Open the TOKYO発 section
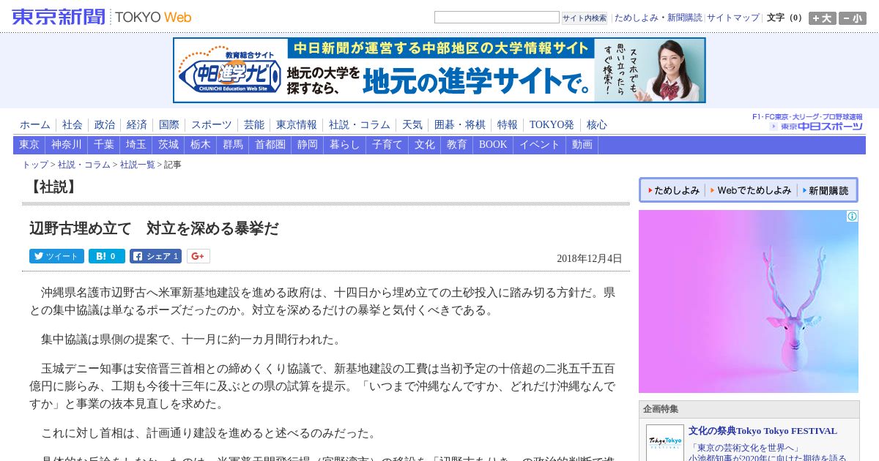 coord(552,125)
